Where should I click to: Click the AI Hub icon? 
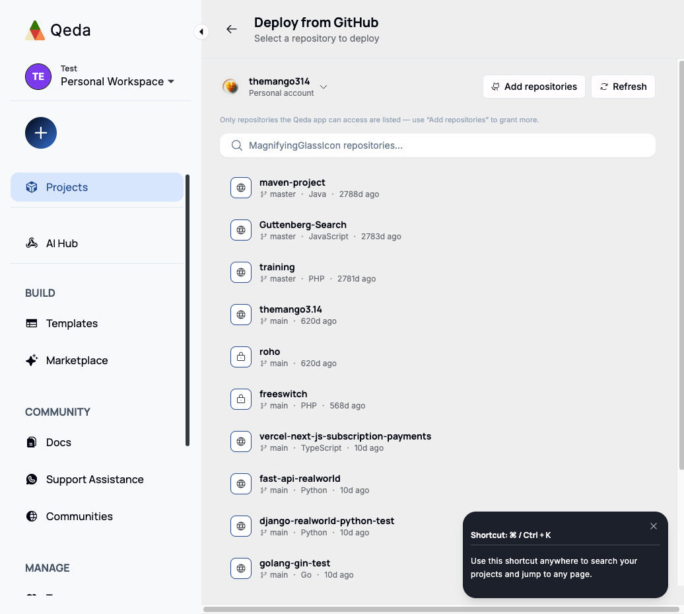click(x=32, y=243)
